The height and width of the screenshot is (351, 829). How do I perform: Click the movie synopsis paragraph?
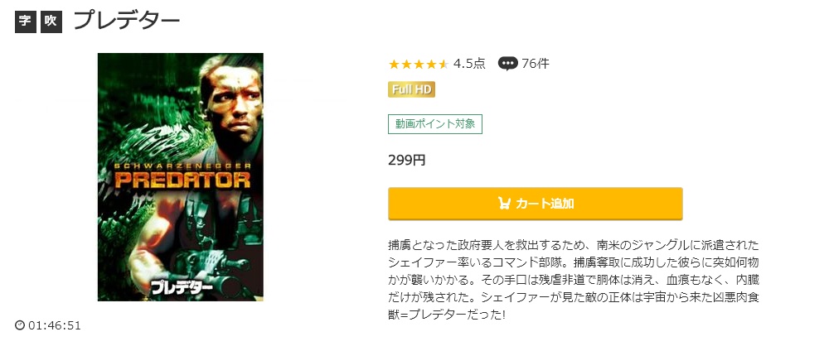click(x=574, y=280)
